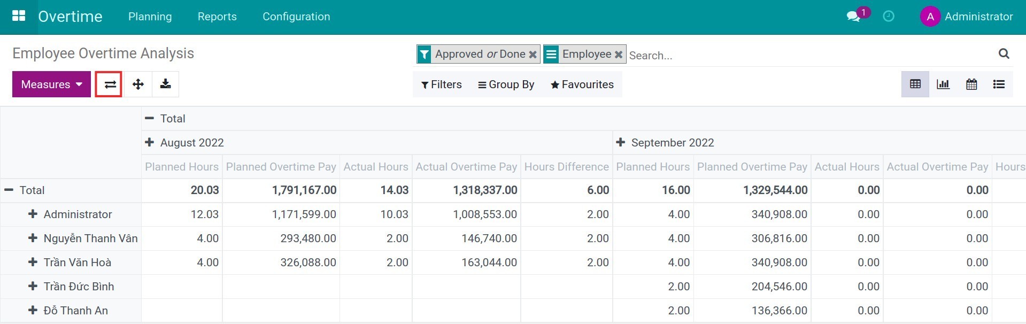Click the 136,366.00 cell
This screenshot has height=324, width=1026.
click(x=752, y=311)
